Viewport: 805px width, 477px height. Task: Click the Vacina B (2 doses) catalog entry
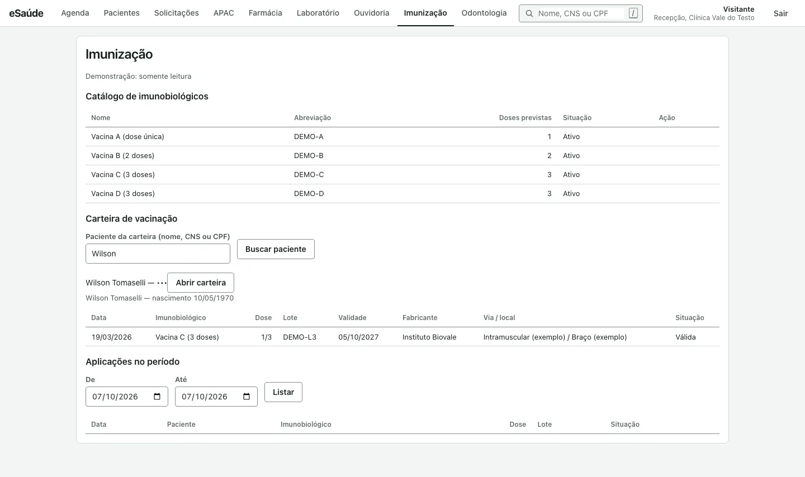[122, 156]
